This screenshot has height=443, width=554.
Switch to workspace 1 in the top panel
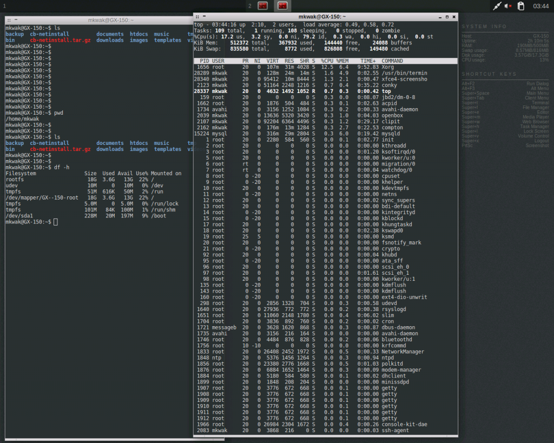(4, 6)
